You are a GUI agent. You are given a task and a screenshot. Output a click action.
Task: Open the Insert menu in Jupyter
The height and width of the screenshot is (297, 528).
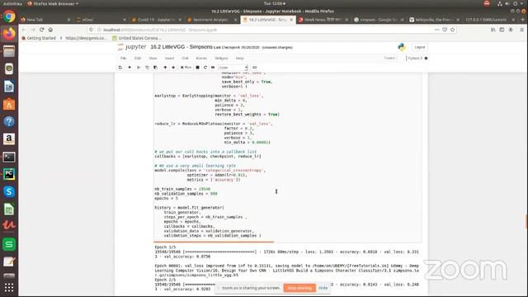click(x=169, y=59)
